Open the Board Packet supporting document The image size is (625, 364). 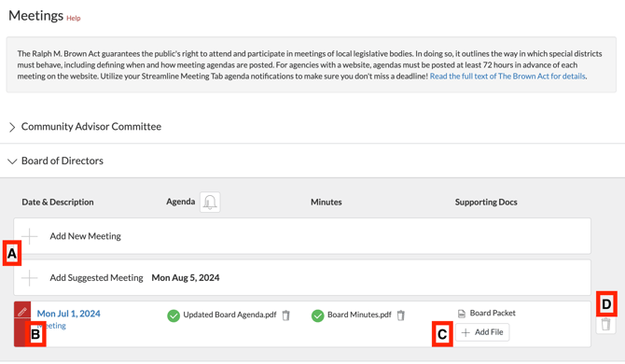click(x=493, y=313)
